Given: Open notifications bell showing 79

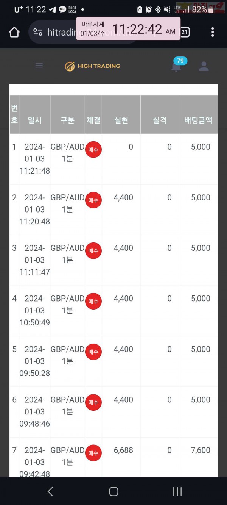Looking at the screenshot, I should point(176,66).
